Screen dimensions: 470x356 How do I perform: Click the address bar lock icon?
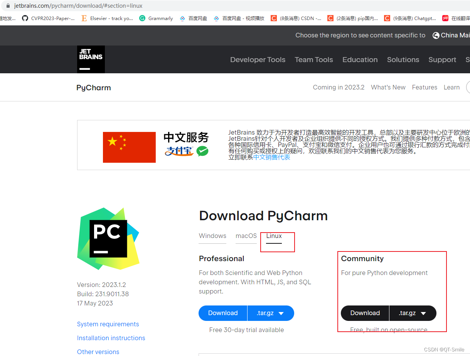[8, 6]
